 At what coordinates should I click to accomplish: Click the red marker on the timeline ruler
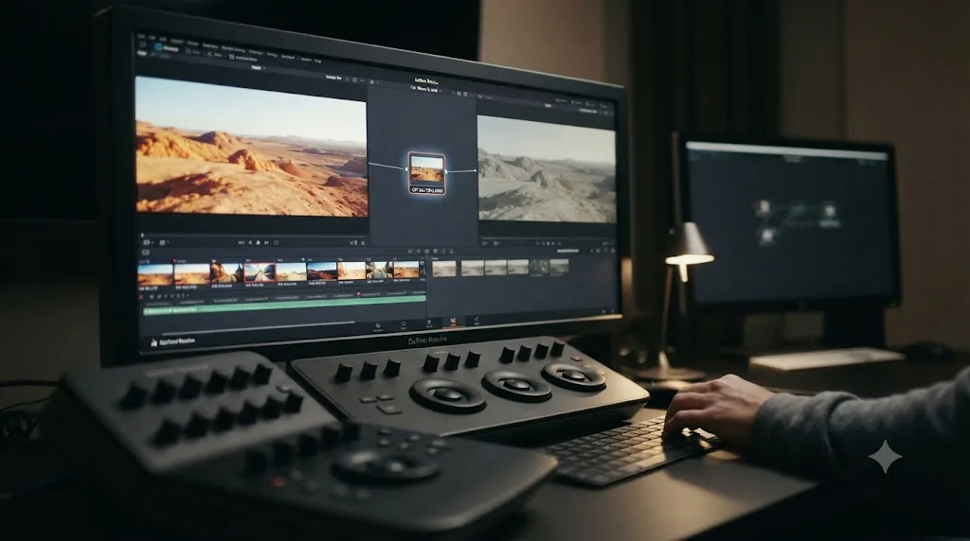(x=358, y=294)
